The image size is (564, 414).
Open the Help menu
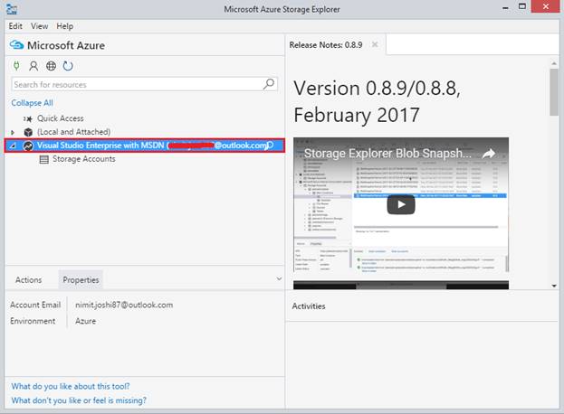click(65, 26)
